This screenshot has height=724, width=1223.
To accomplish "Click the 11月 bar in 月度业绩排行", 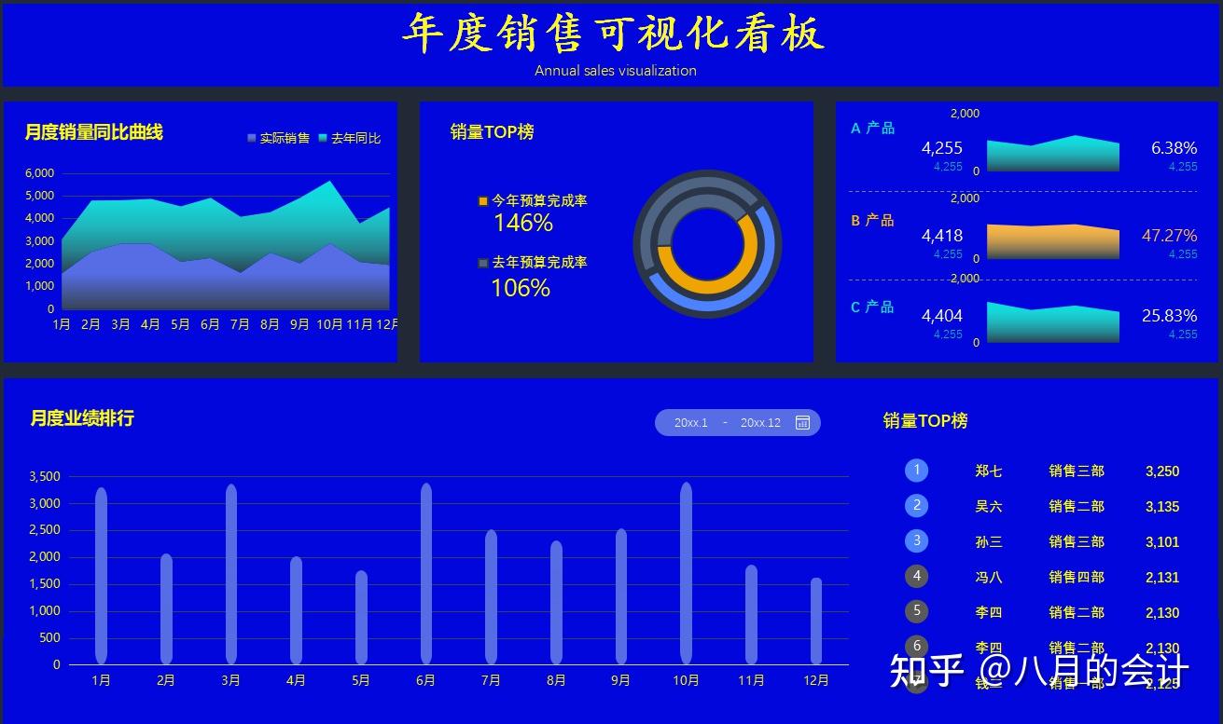I will pos(751,614).
